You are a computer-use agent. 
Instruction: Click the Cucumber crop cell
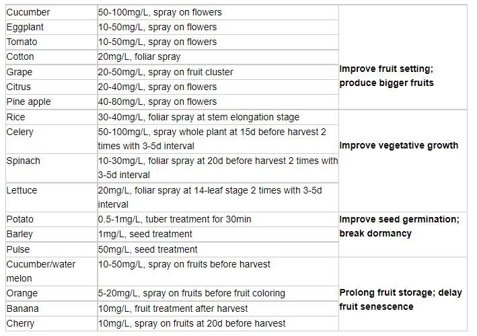[x=28, y=12]
